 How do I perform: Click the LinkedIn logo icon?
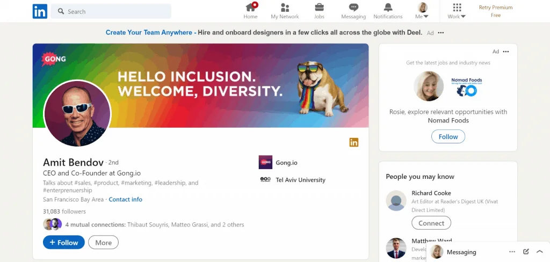click(40, 11)
